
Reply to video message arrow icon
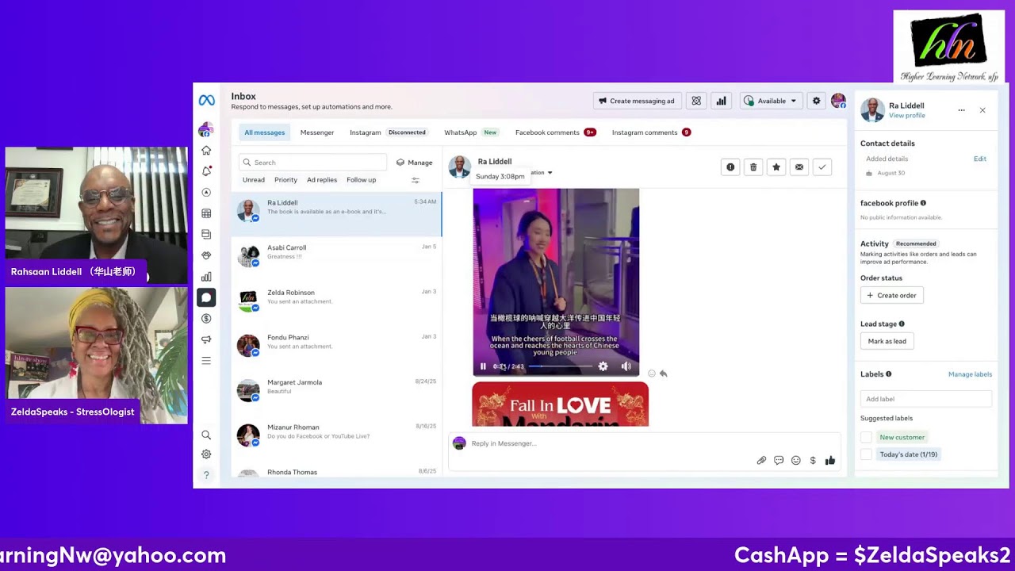tap(664, 374)
